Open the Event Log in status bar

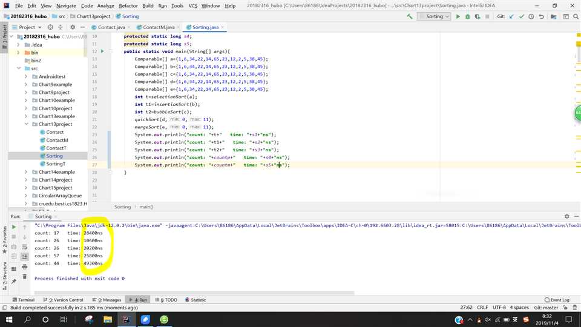coord(556,300)
